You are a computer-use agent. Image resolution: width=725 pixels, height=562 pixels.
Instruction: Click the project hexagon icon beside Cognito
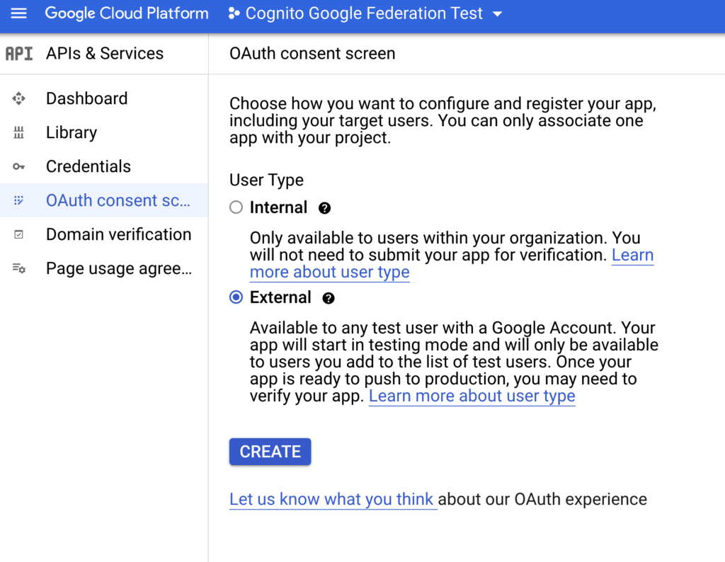[x=234, y=14]
